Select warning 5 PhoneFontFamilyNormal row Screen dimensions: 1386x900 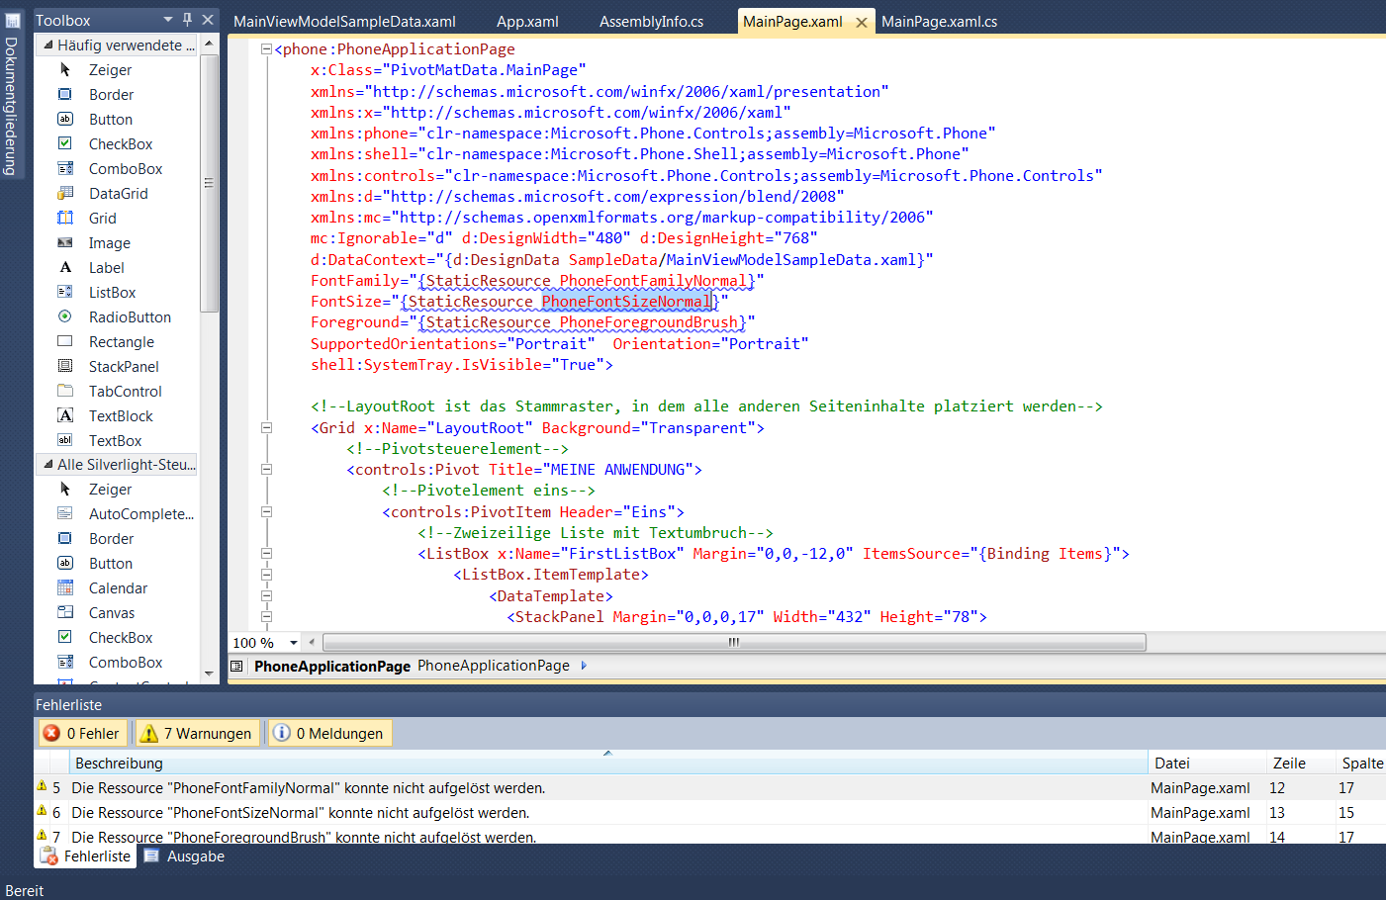point(709,788)
